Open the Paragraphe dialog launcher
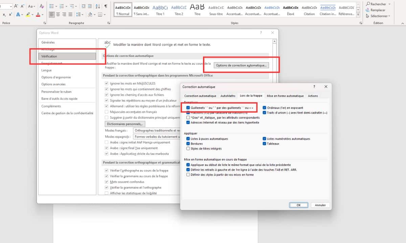The width and height of the screenshot is (406, 243). point(109,23)
